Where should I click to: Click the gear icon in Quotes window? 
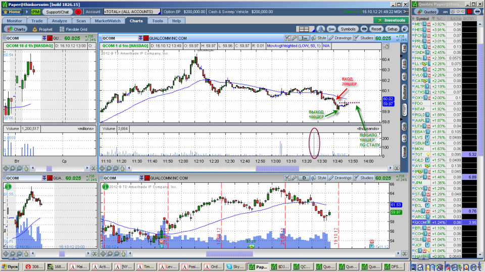[453, 12]
